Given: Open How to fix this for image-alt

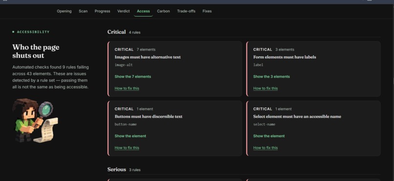Looking at the screenshot, I should (x=127, y=88).
